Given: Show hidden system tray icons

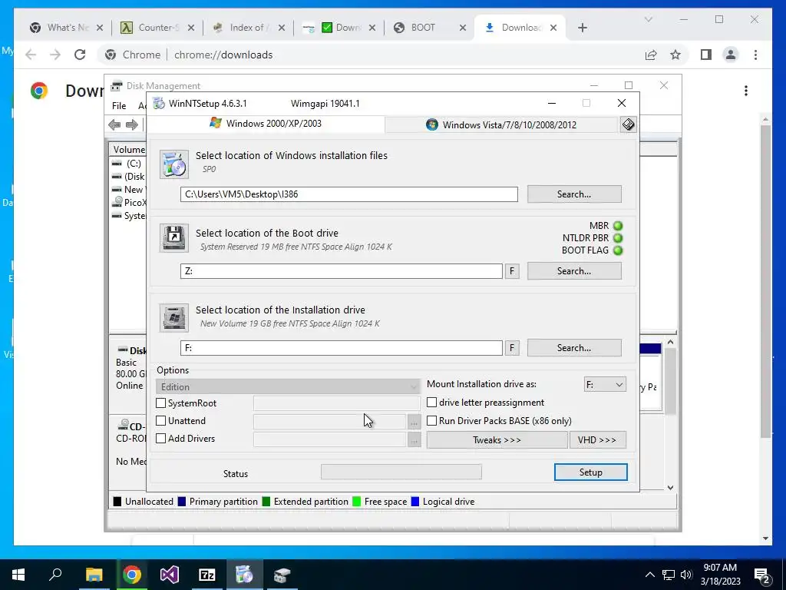Looking at the screenshot, I should tap(649, 575).
